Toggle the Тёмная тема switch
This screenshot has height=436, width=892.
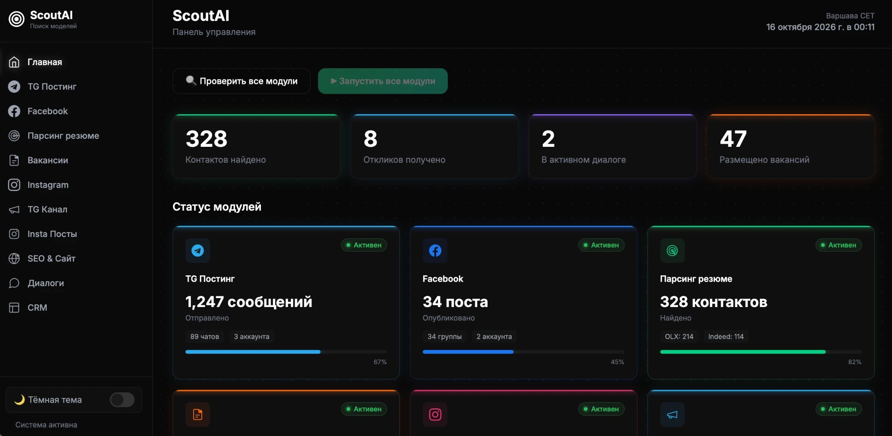click(122, 400)
